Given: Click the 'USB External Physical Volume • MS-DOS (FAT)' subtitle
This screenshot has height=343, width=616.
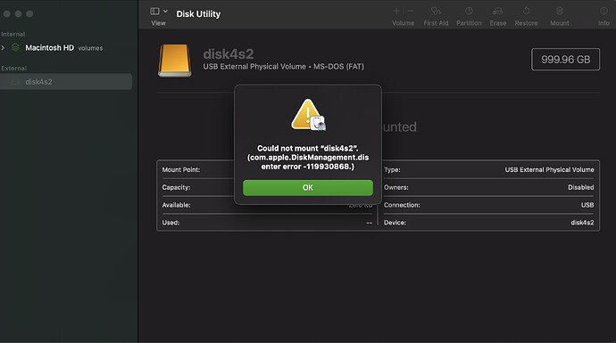Looking at the screenshot, I should click(283, 67).
